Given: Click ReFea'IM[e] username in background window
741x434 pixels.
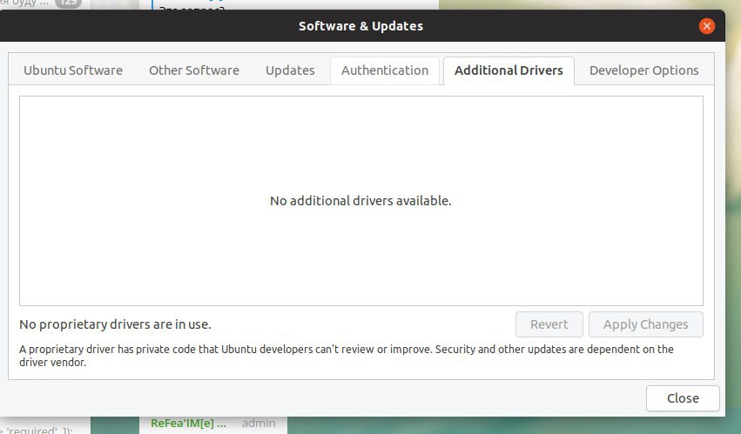Looking at the screenshot, I should tap(189, 424).
